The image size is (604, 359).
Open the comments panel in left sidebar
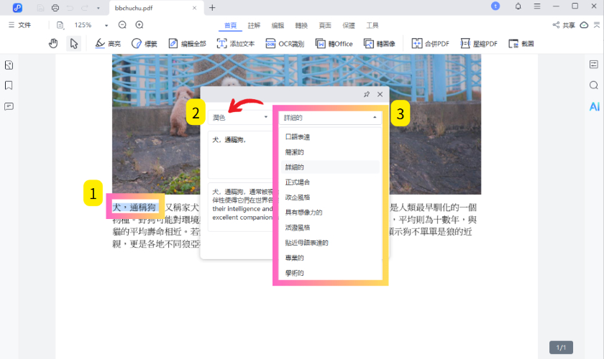coord(9,106)
